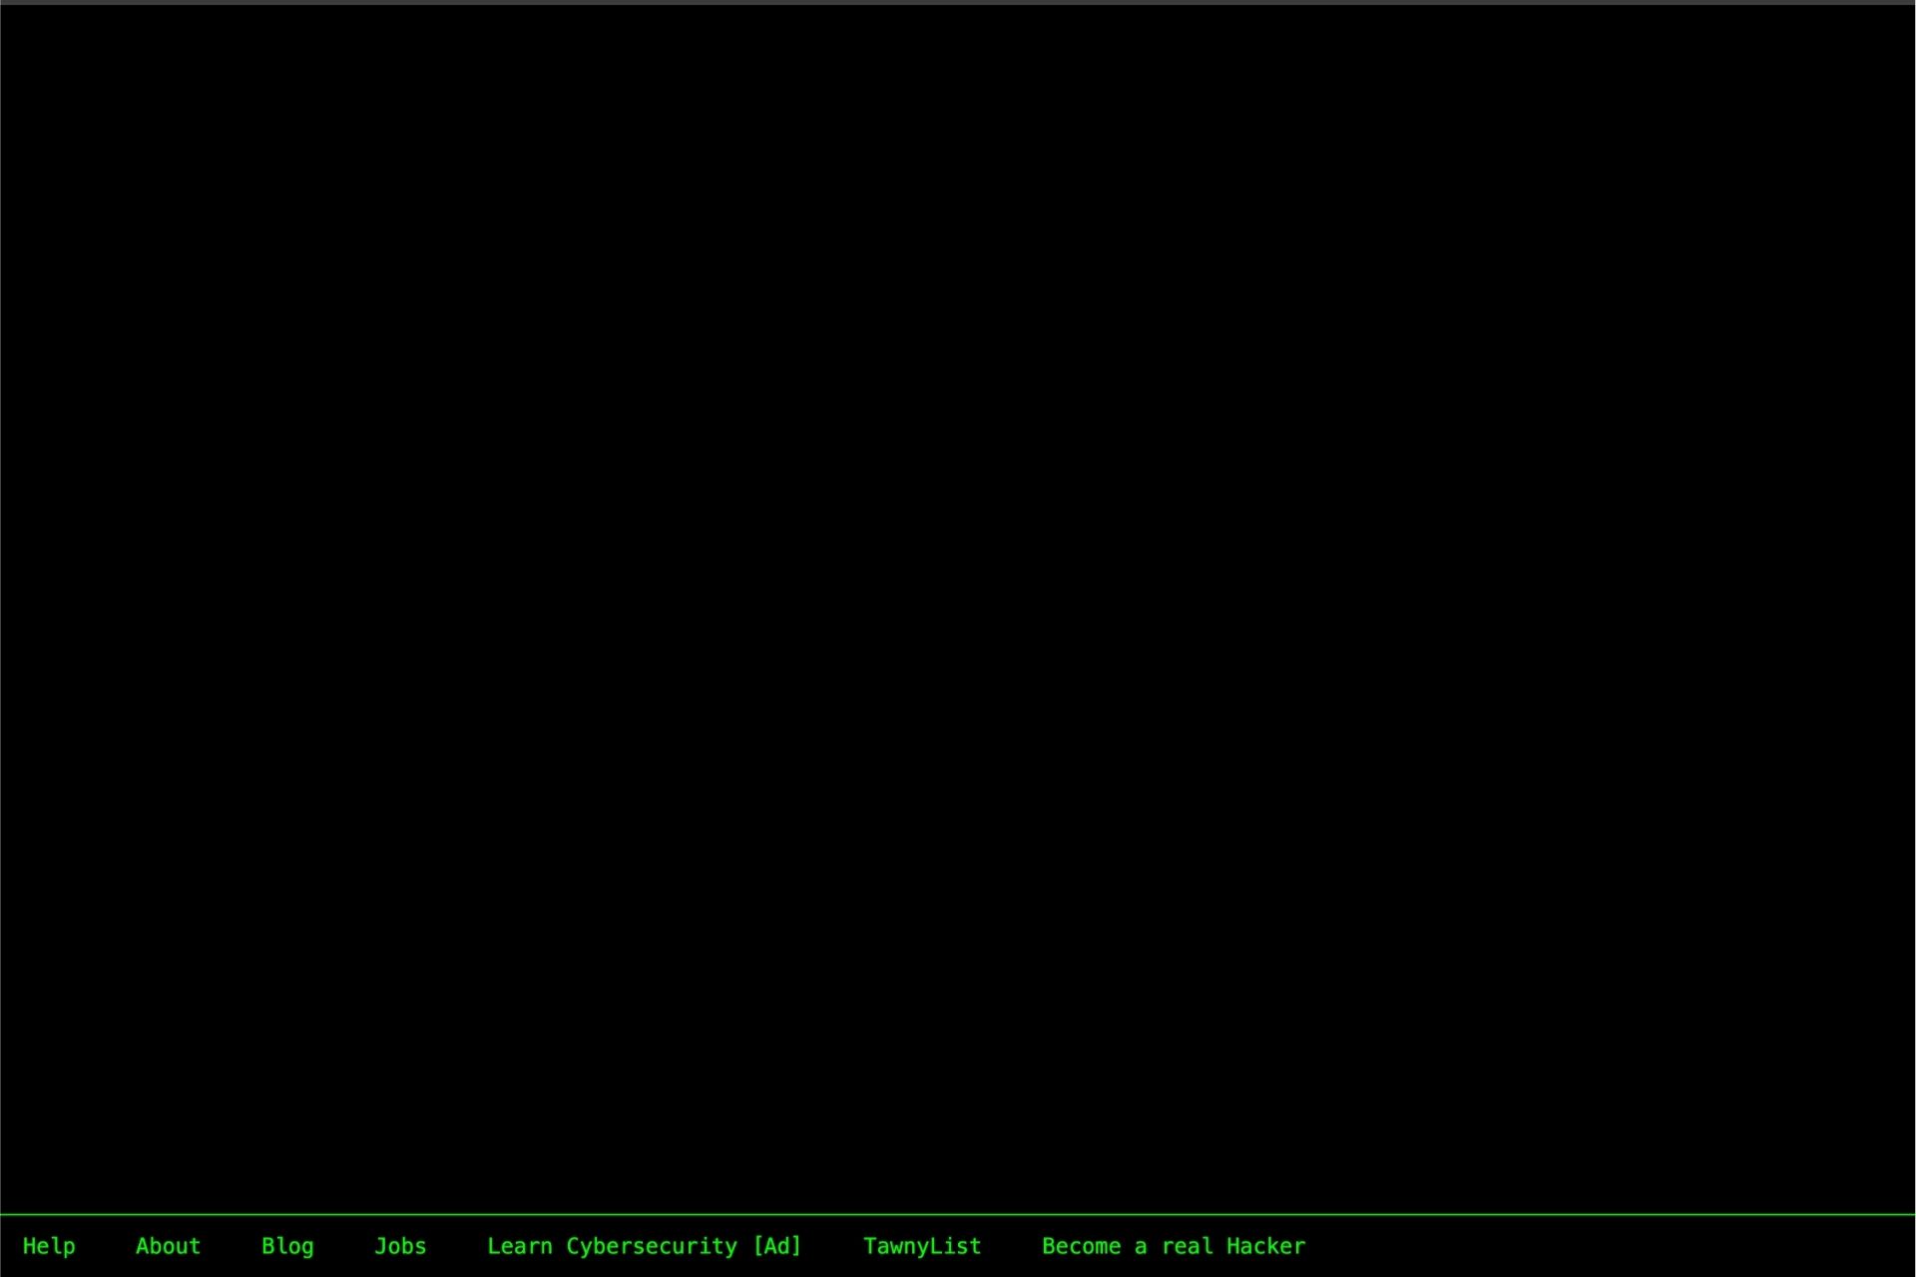Click the word Learn in footer

click(x=519, y=1246)
